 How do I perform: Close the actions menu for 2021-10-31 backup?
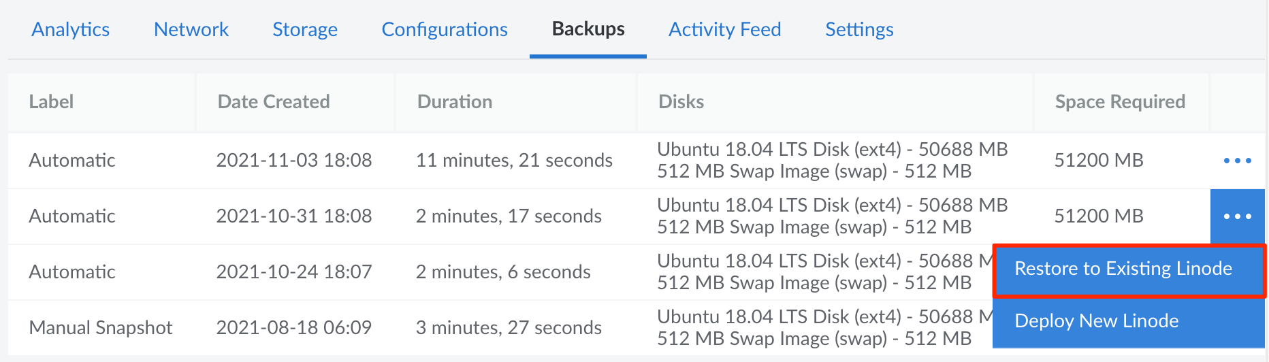coord(1237,216)
